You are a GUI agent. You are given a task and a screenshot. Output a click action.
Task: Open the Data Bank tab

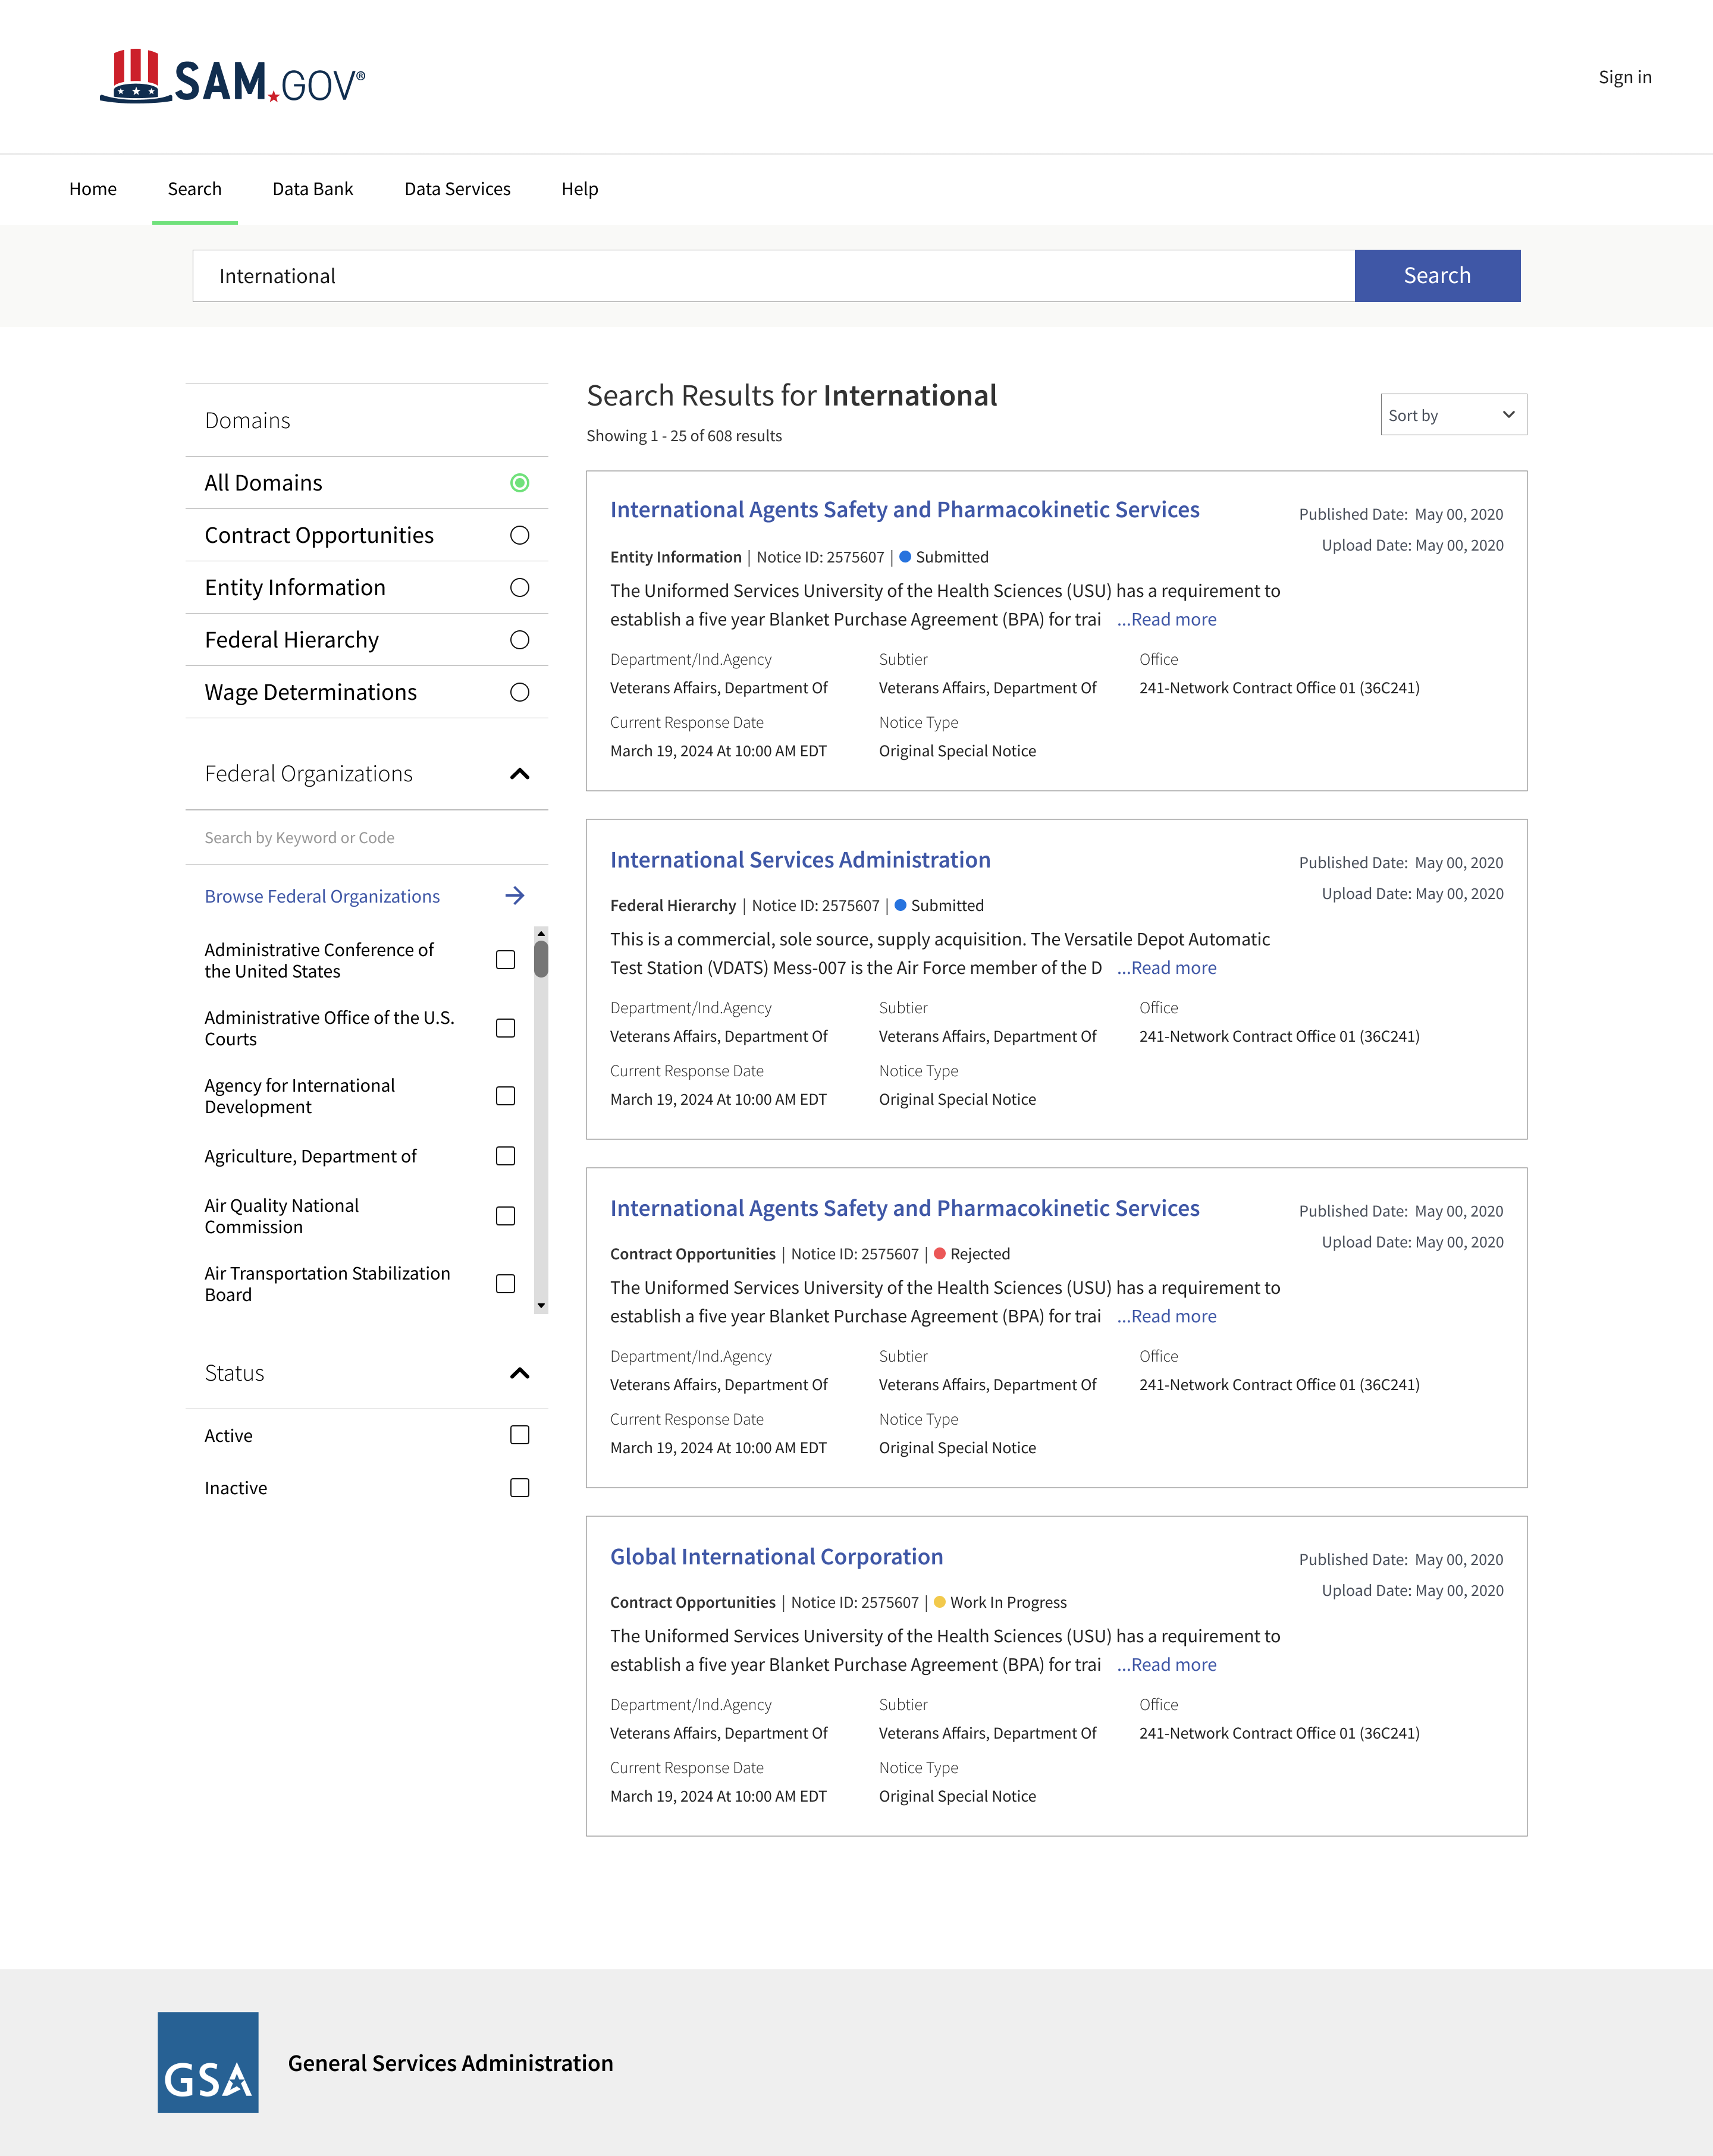tap(313, 189)
